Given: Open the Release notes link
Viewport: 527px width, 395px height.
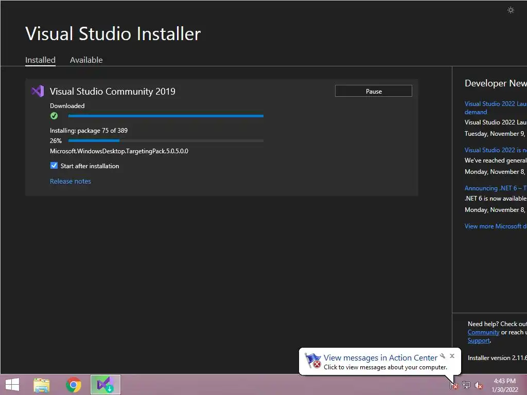Looking at the screenshot, I should coord(70,182).
